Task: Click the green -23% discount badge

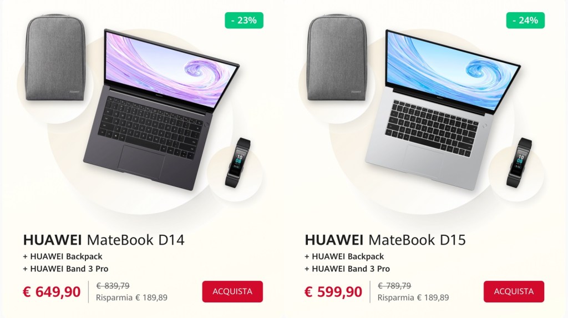Action: (x=244, y=21)
